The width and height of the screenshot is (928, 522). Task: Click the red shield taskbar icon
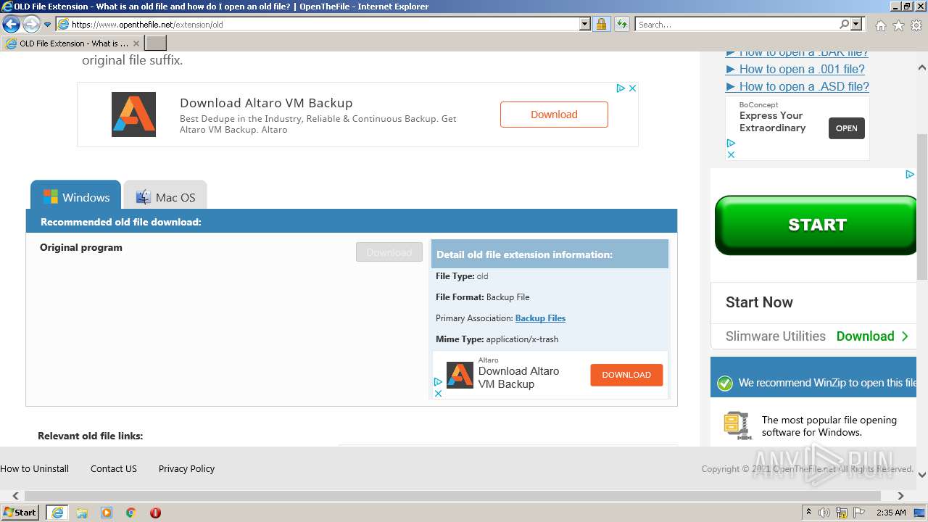tap(155, 513)
